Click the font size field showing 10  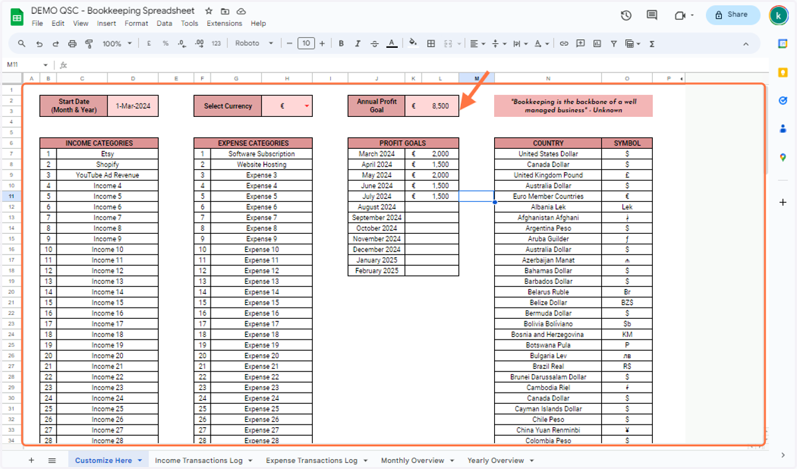click(306, 43)
